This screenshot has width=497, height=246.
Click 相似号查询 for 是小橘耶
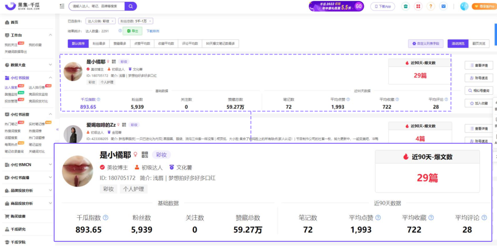(x=479, y=90)
